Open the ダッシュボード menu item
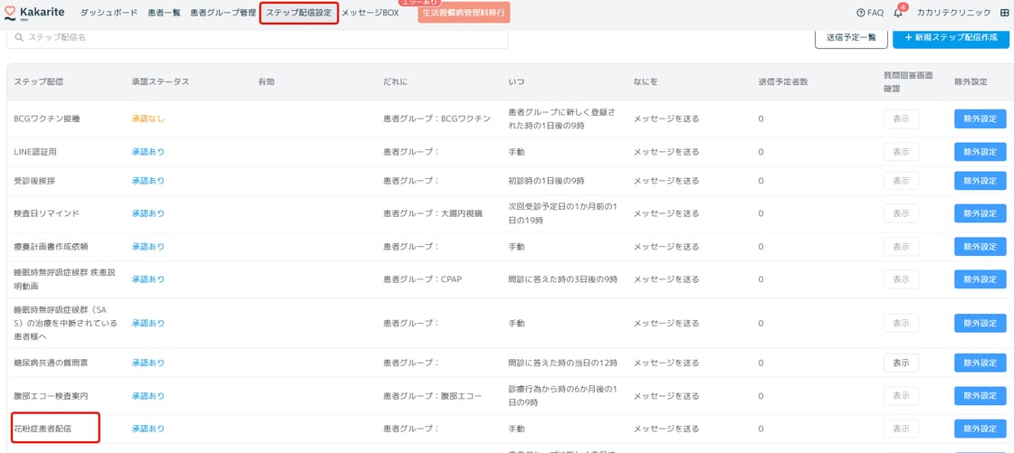1014x453 pixels. coord(110,14)
